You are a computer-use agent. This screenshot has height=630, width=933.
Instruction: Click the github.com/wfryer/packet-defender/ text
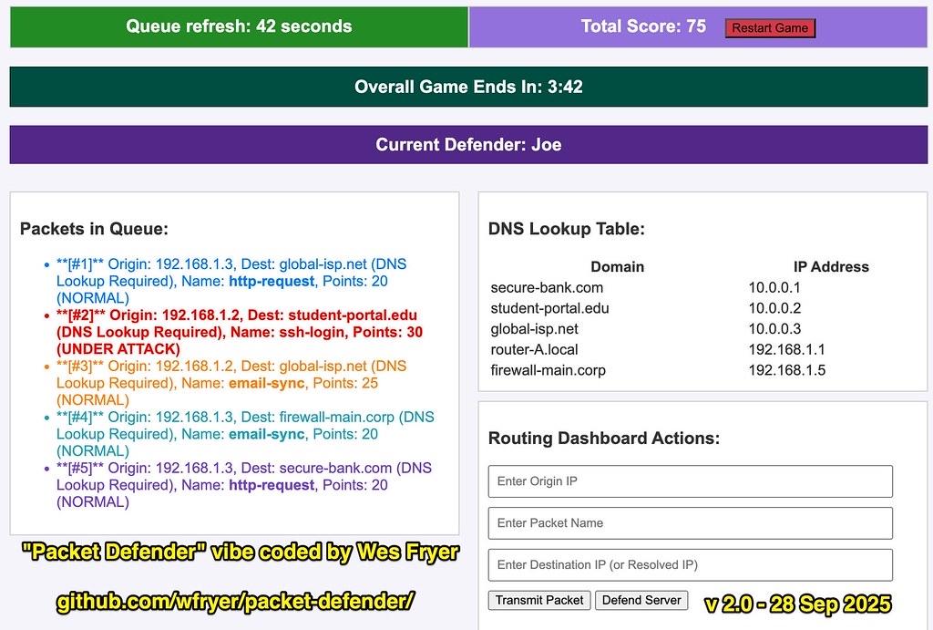coord(235,602)
